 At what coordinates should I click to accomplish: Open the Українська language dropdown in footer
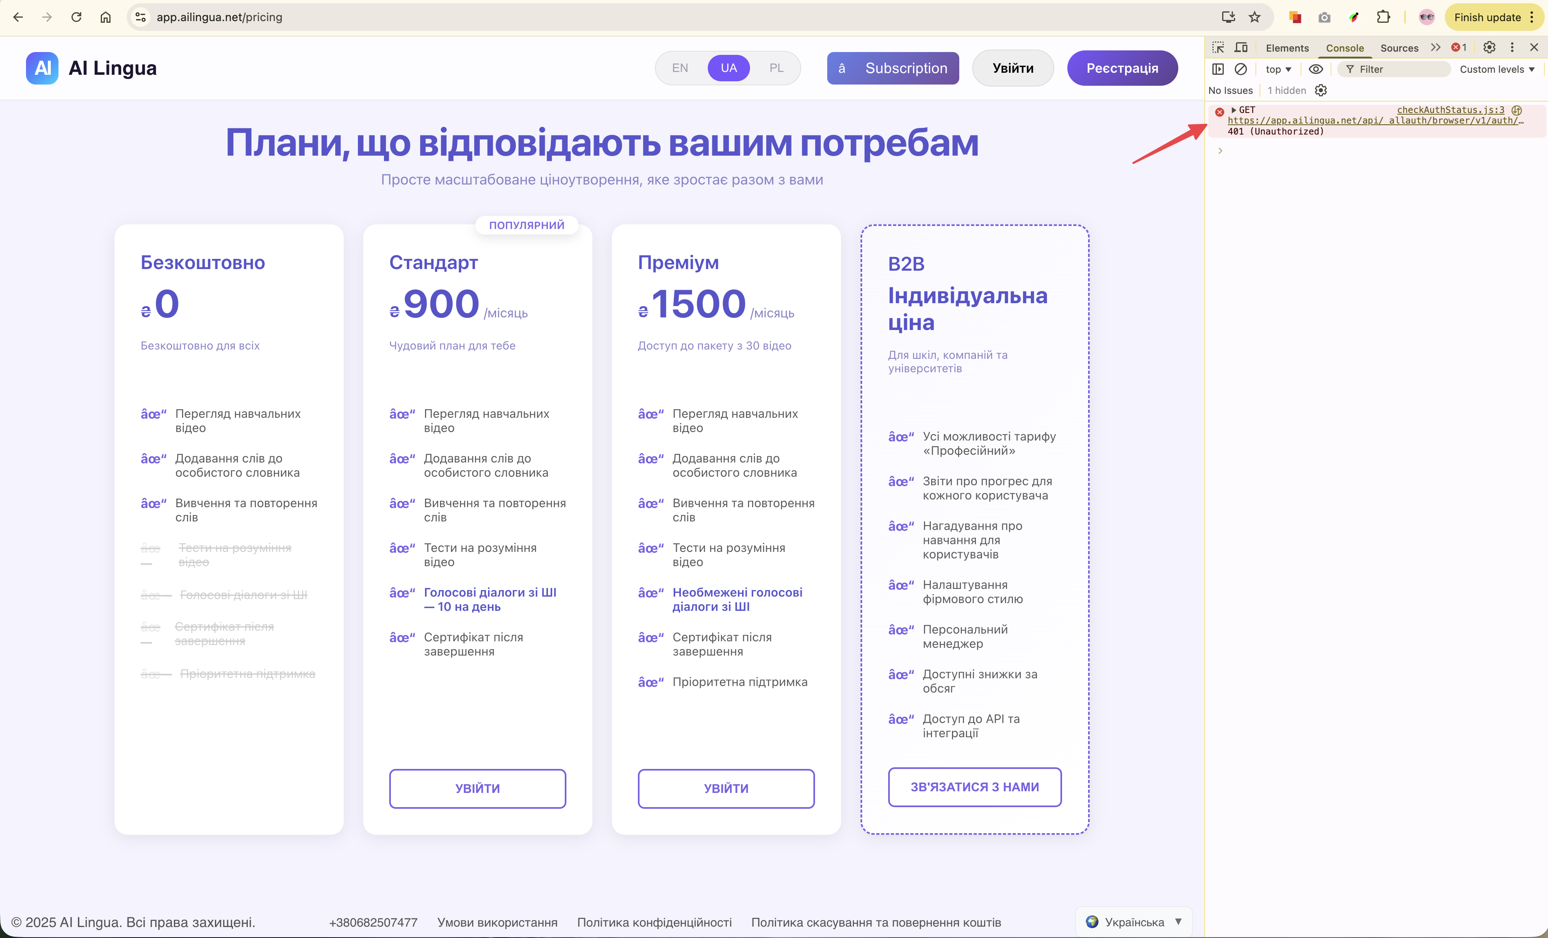pyautogui.click(x=1134, y=922)
